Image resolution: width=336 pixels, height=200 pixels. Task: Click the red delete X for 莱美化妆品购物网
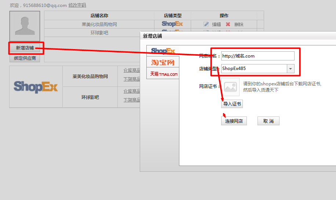[228, 24]
